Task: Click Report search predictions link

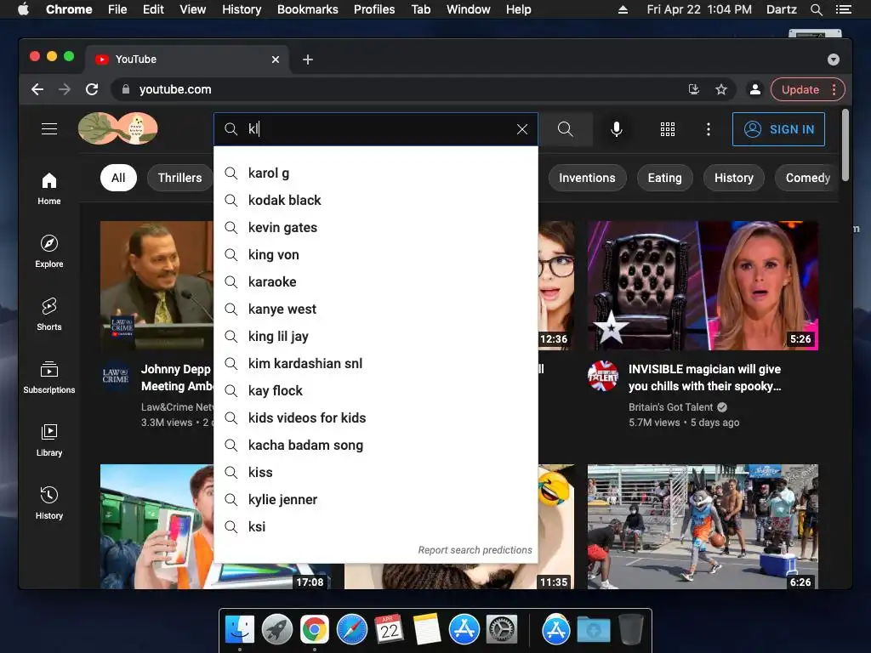Action: pos(475,550)
